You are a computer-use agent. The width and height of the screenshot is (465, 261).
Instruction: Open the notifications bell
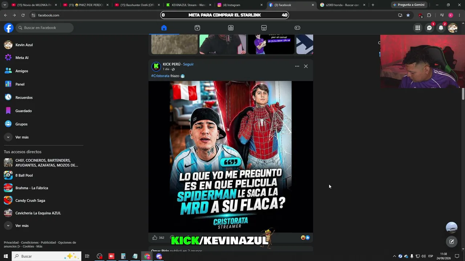pyautogui.click(x=441, y=28)
